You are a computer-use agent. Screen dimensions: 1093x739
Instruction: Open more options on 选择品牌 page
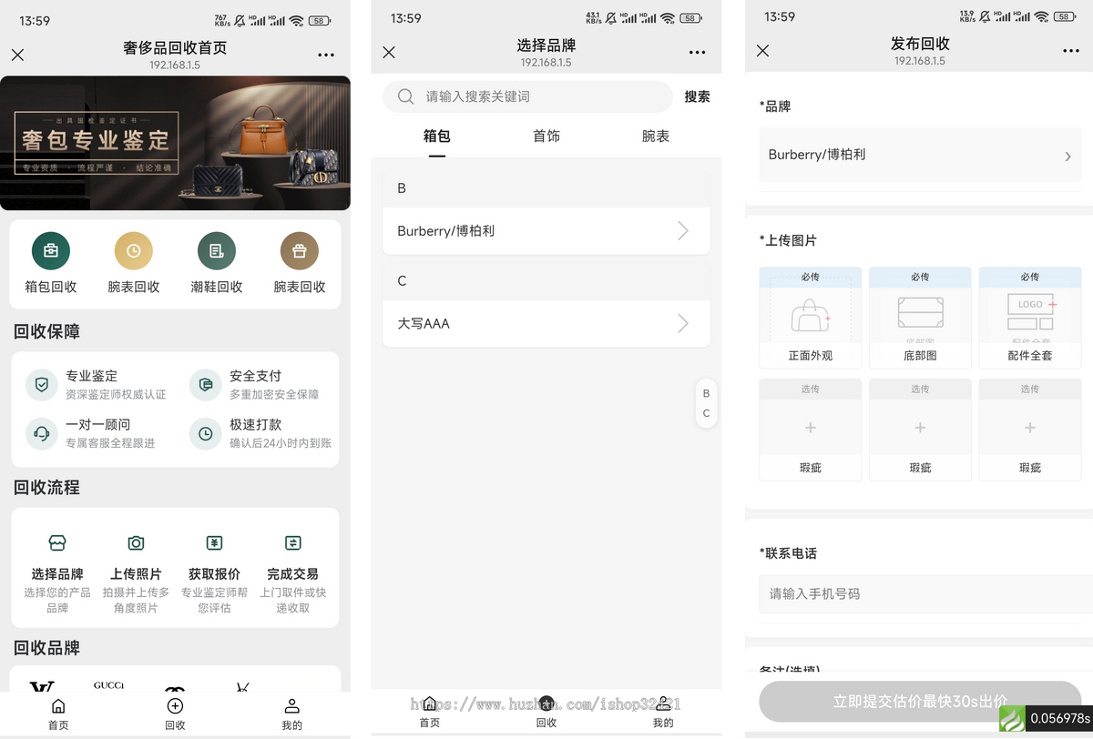(x=698, y=52)
